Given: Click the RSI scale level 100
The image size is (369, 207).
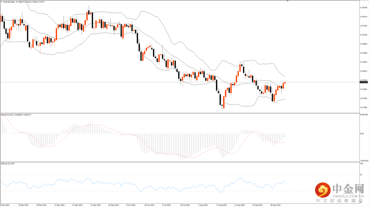Looking at the screenshot, I should click(x=361, y=163).
